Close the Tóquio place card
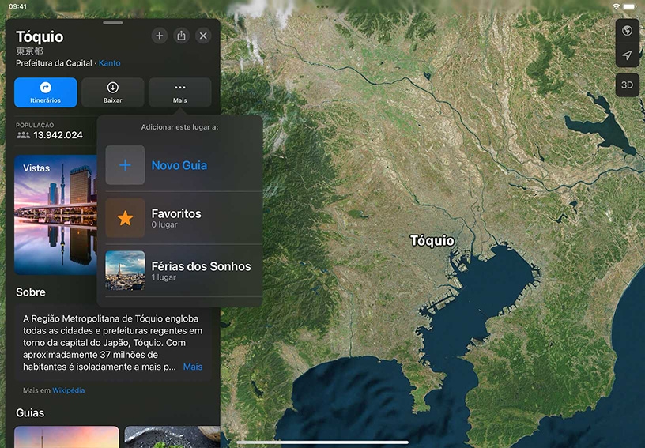Screen dimensions: 645x448 tap(203, 36)
